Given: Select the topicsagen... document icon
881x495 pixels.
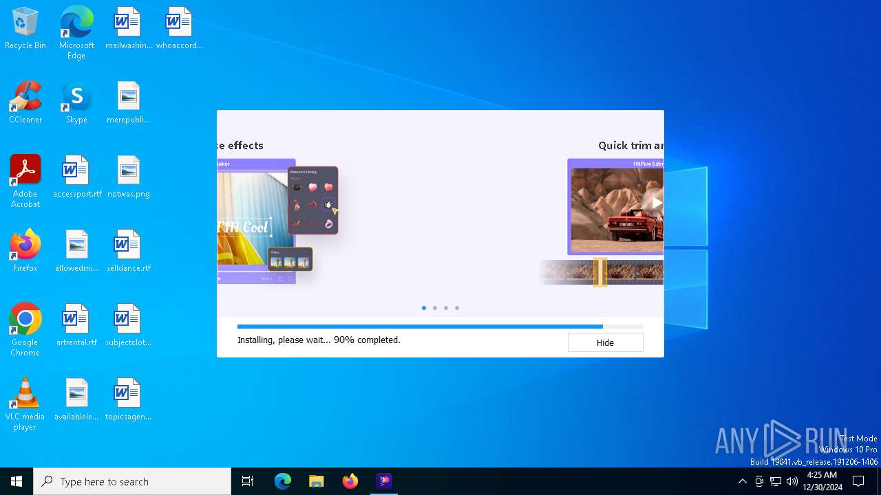Looking at the screenshot, I should point(128,399).
